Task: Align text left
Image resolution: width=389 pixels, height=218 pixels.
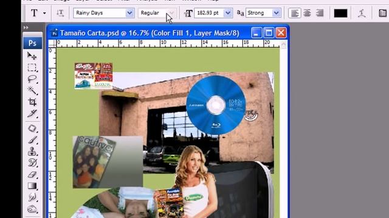Action: point(294,13)
